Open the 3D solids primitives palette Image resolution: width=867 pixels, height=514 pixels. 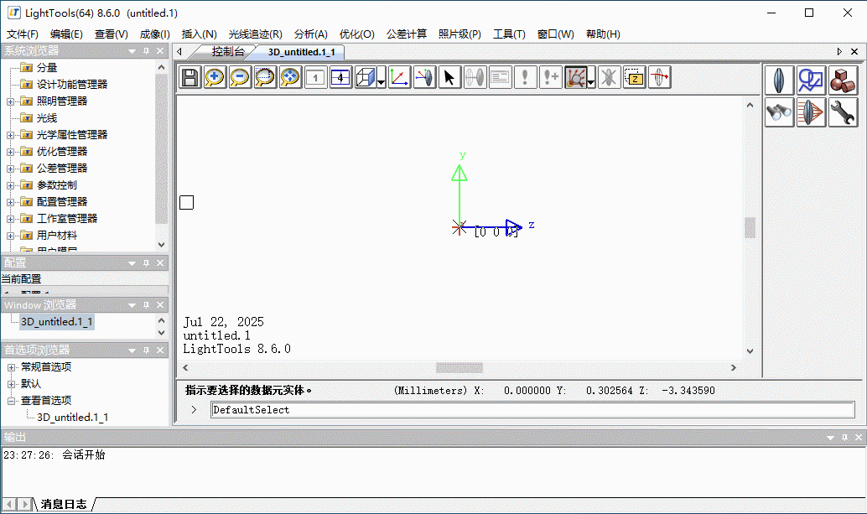[844, 80]
